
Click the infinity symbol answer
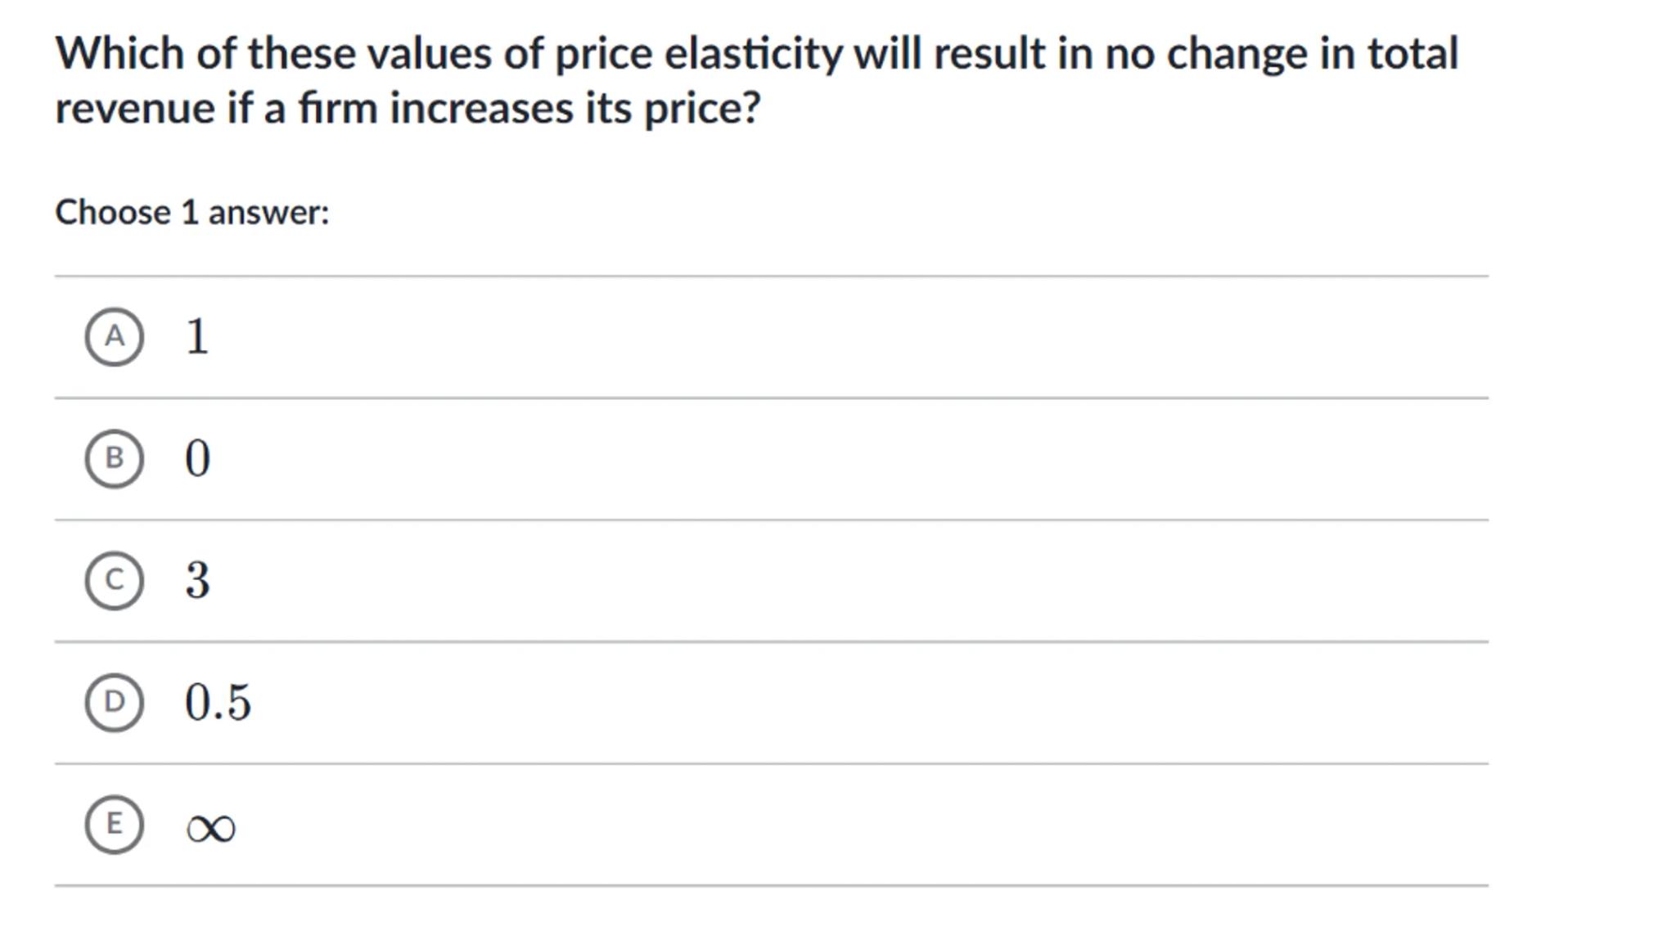click(210, 828)
